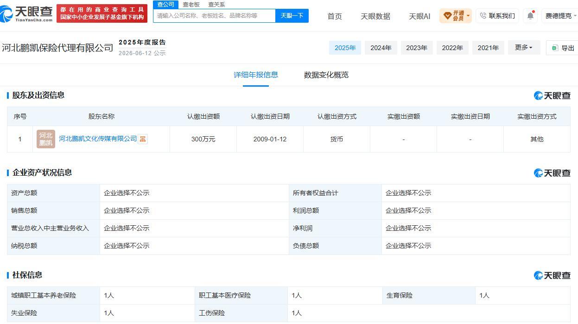
Task: Click the 导出 export button
Action: (563, 48)
